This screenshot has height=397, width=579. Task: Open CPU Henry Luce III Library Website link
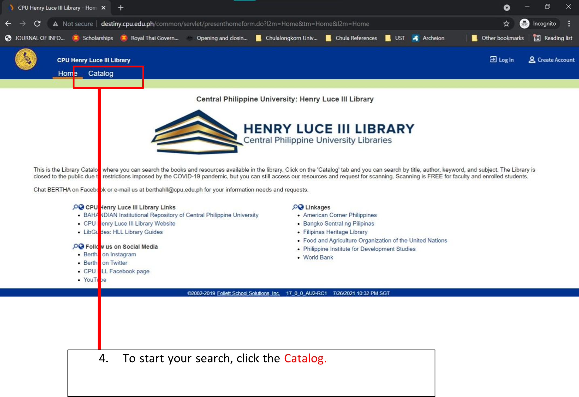(129, 223)
